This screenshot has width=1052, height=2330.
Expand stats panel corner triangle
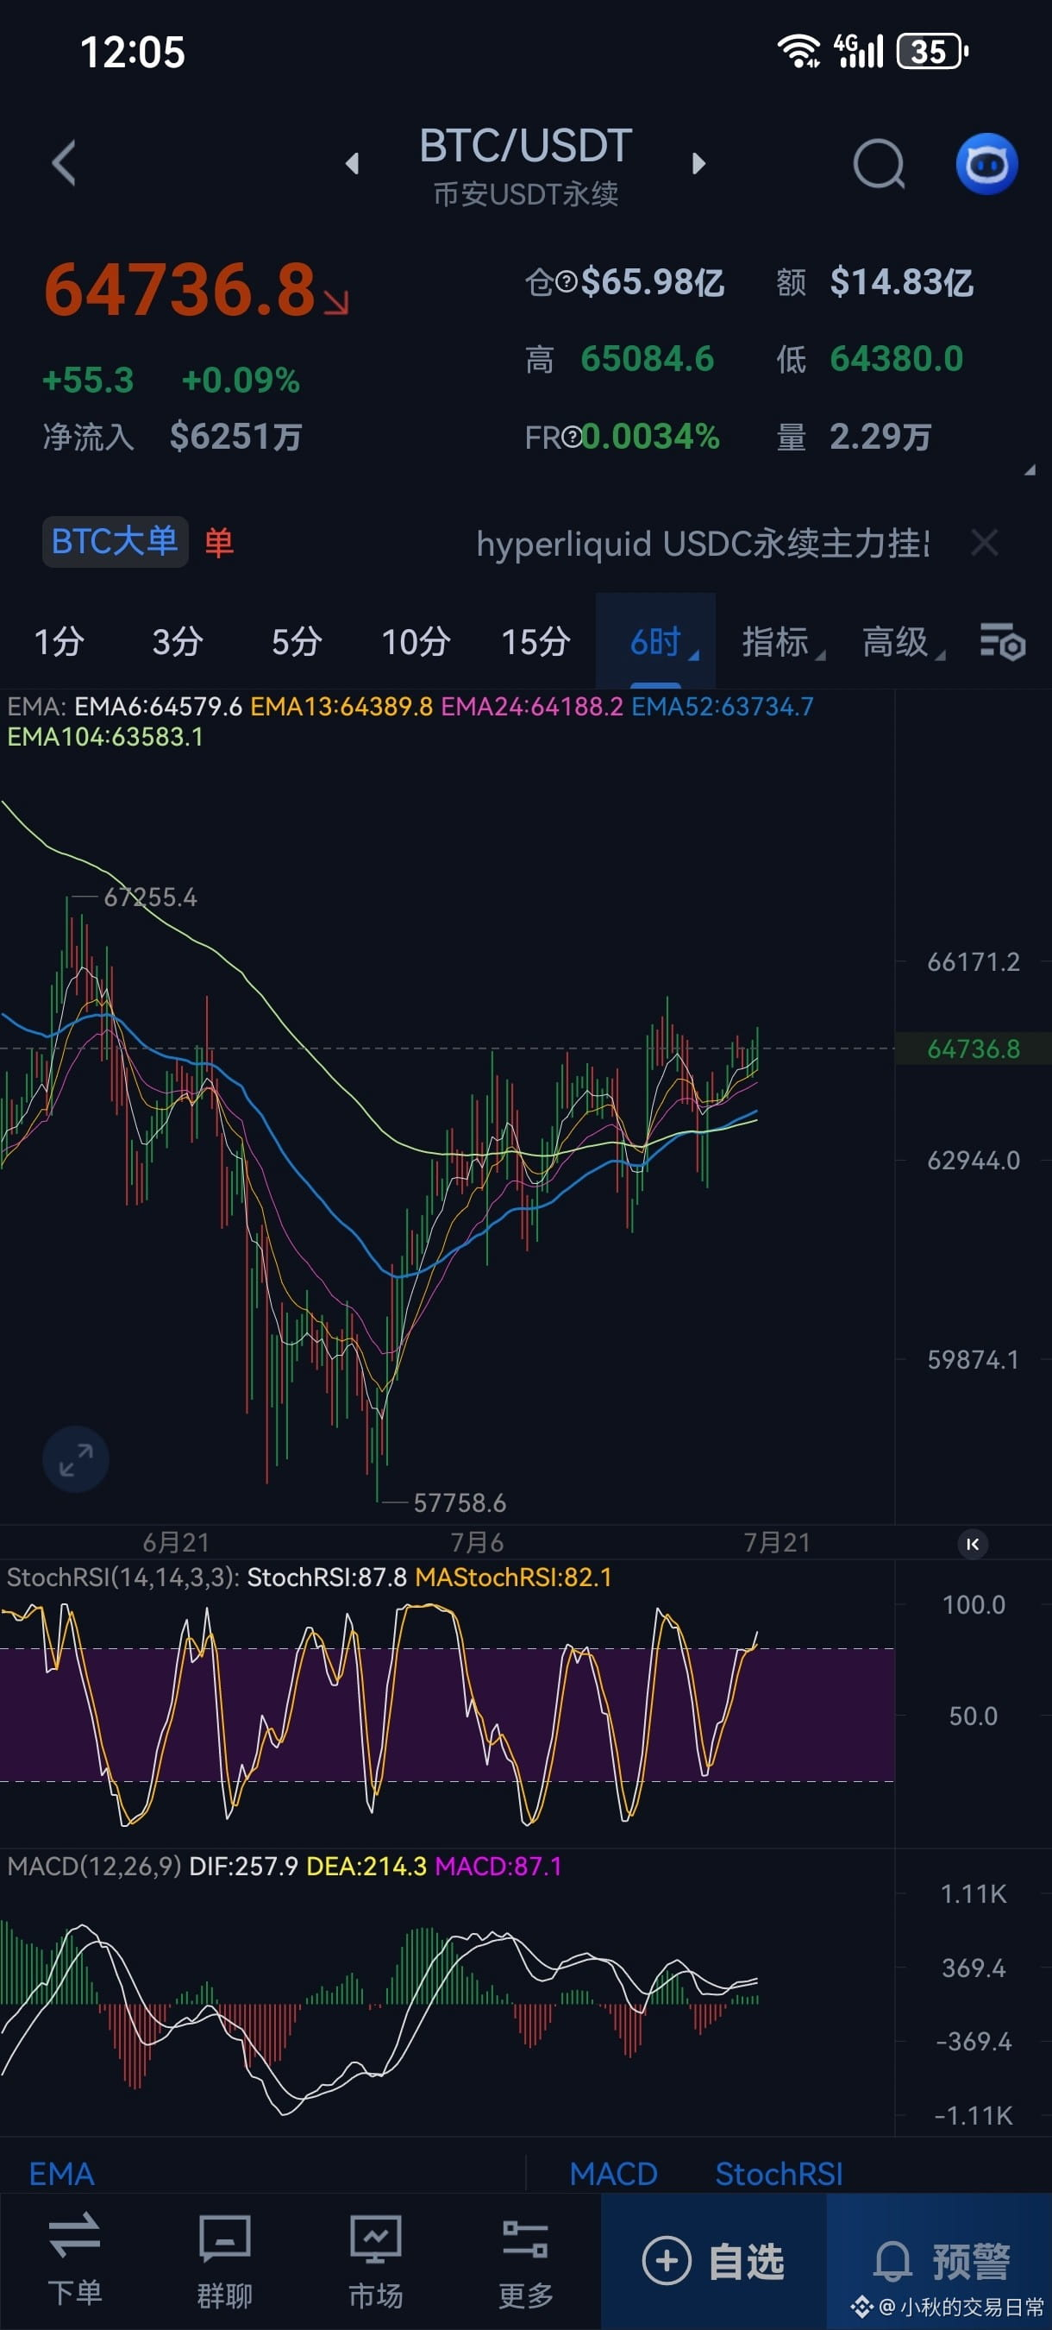1030,469
